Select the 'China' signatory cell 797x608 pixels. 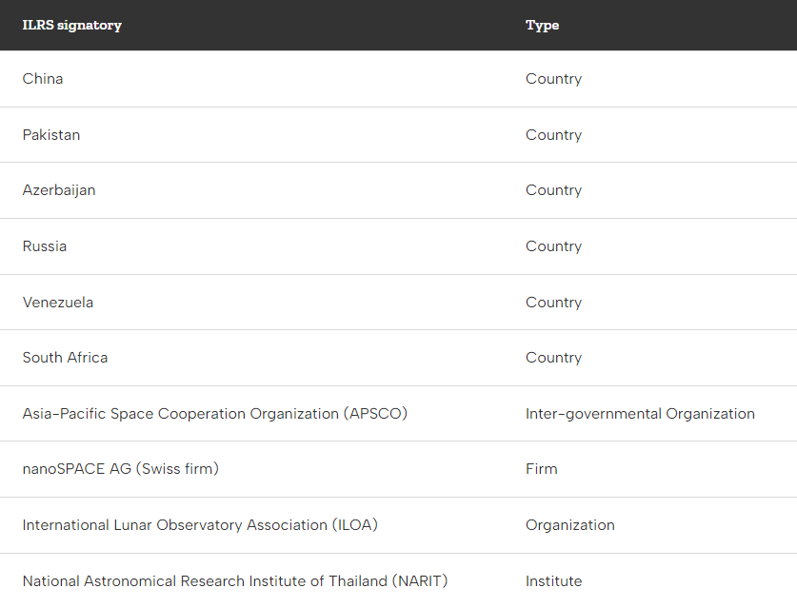[43, 79]
